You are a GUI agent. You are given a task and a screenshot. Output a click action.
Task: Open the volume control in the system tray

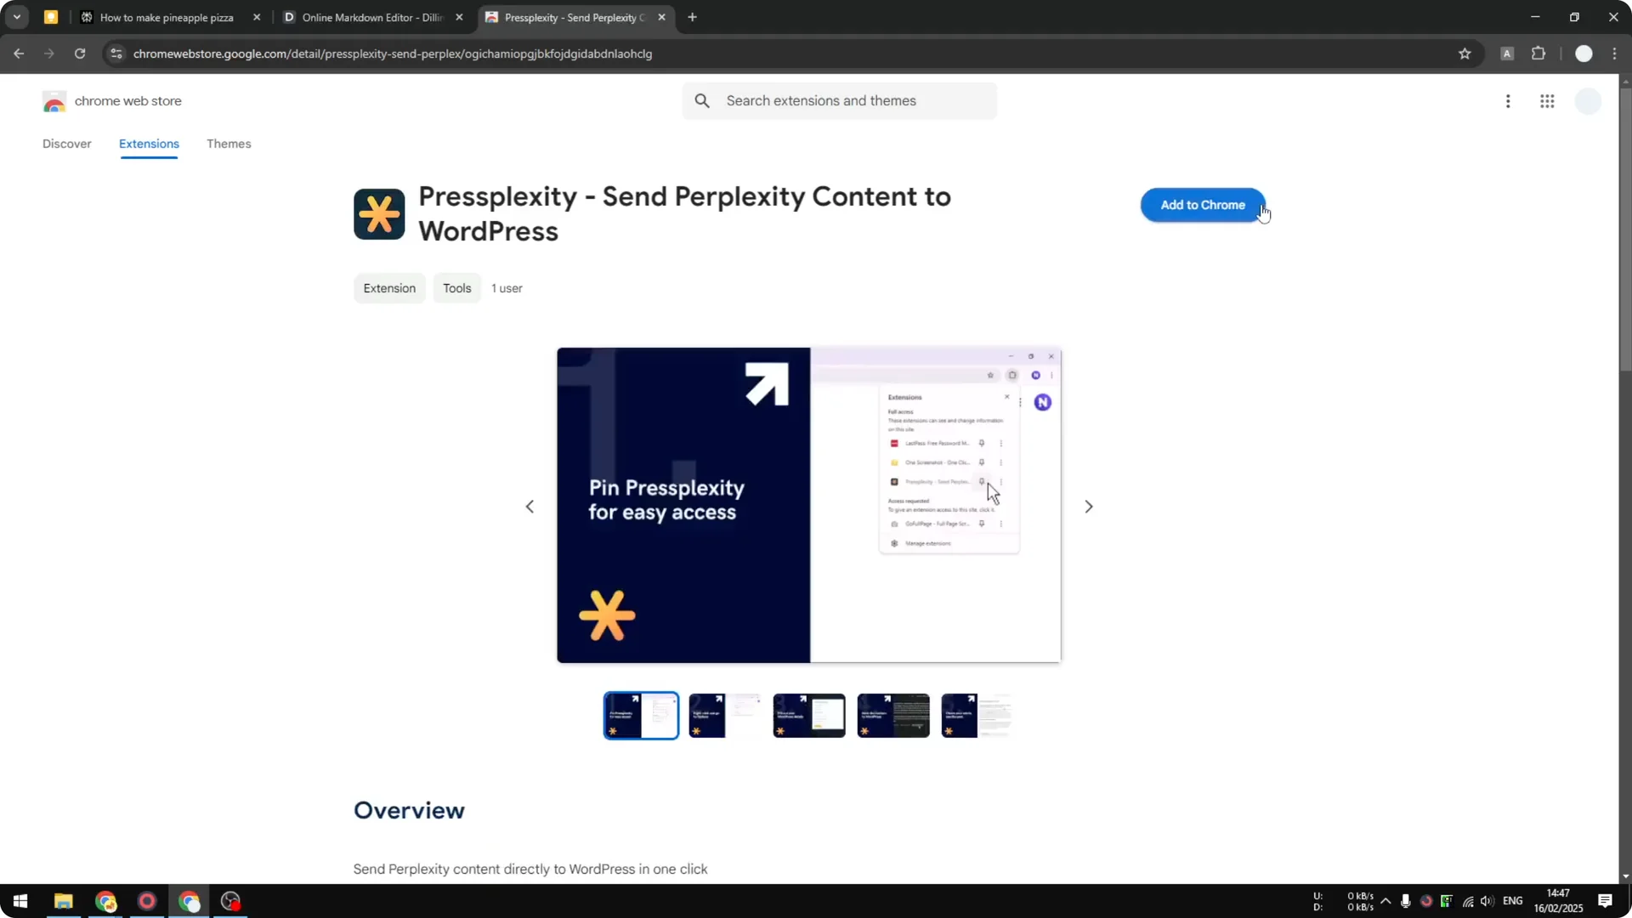(1487, 901)
